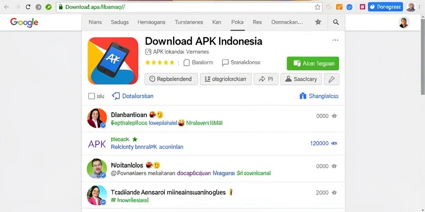Reload the page with the refresh icon
The width and height of the screenshot is (425, 212).
coord(28,7)
